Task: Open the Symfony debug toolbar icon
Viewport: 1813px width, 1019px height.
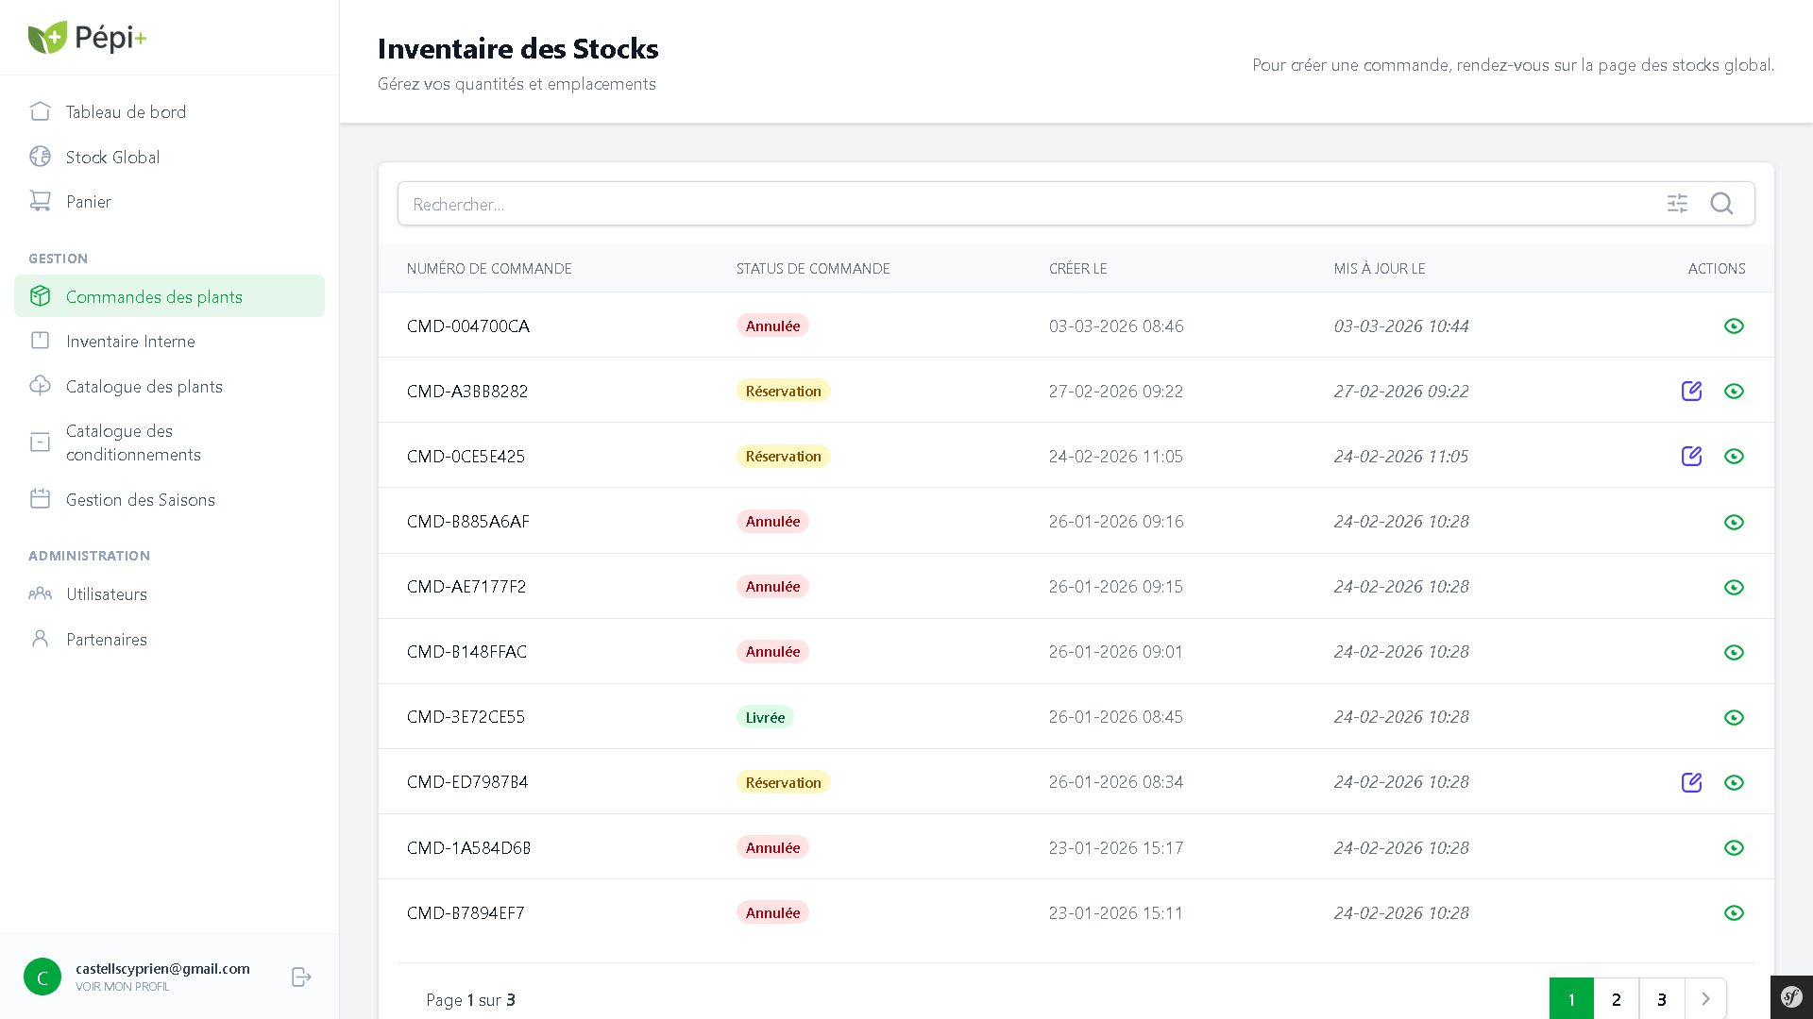Action: tap(1791, 996)
